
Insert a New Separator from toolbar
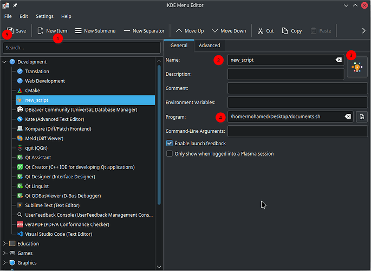(144, 31)
